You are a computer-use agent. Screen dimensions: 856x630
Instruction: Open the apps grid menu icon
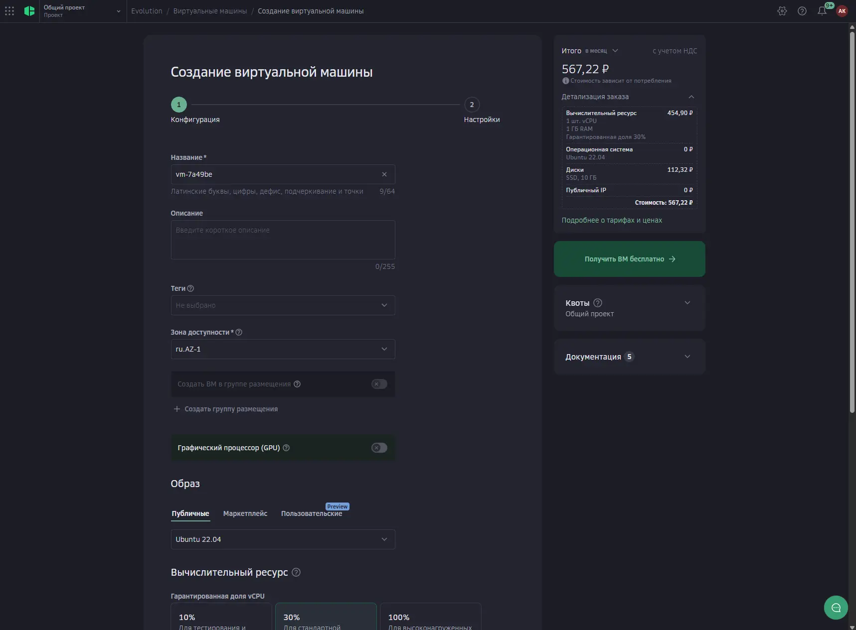[x=9, y=11]
